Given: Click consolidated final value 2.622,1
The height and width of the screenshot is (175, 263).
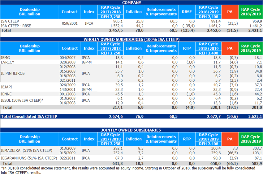Looking at the screenshot, I should [255, 116].
